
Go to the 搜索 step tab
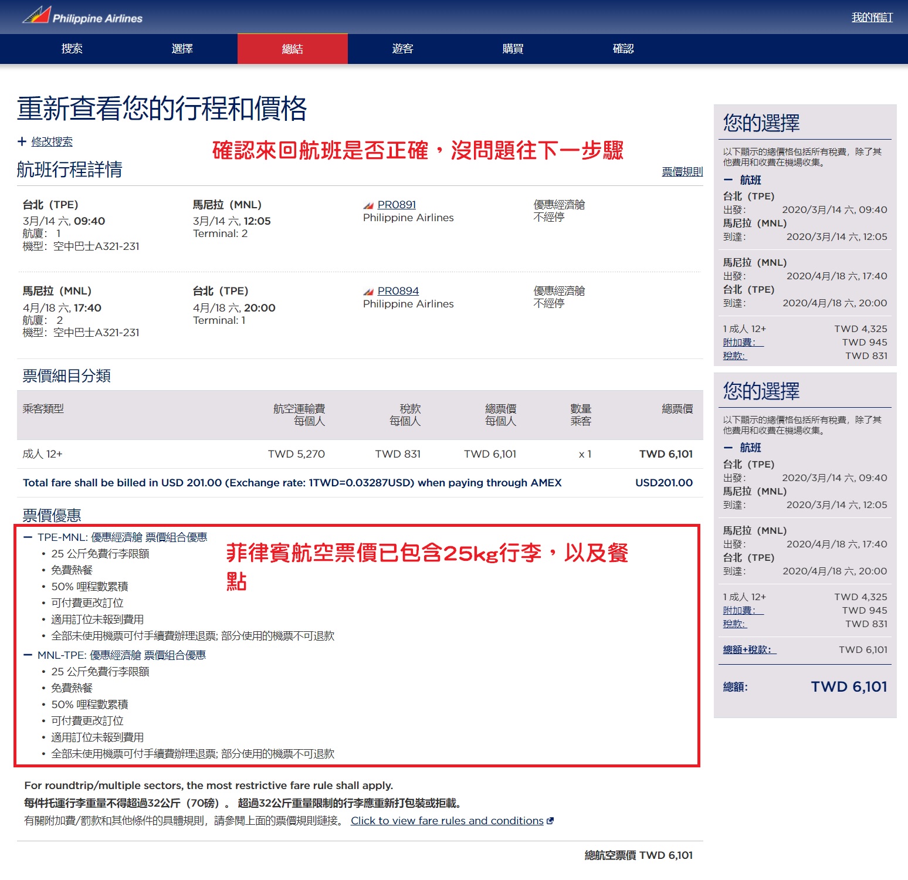coord(72,49)
